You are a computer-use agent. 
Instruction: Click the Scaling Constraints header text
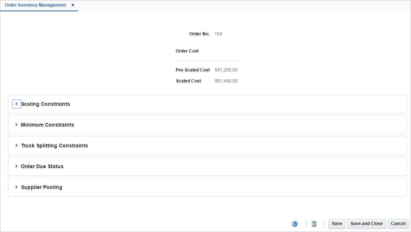(45, 104)
